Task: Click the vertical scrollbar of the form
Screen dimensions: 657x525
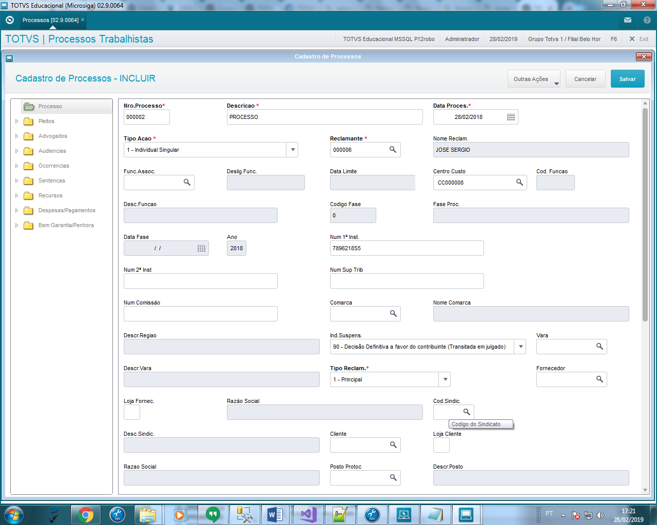Action: click(645, 215)
